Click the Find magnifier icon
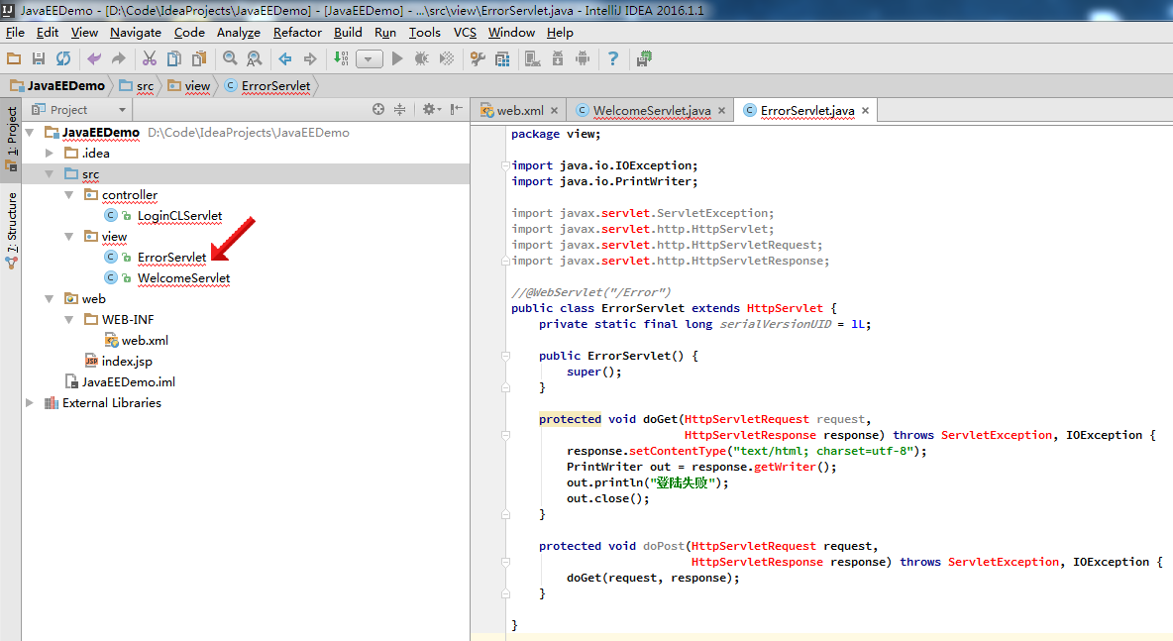This screenshot has width=1173, height=641. [230, 58]
